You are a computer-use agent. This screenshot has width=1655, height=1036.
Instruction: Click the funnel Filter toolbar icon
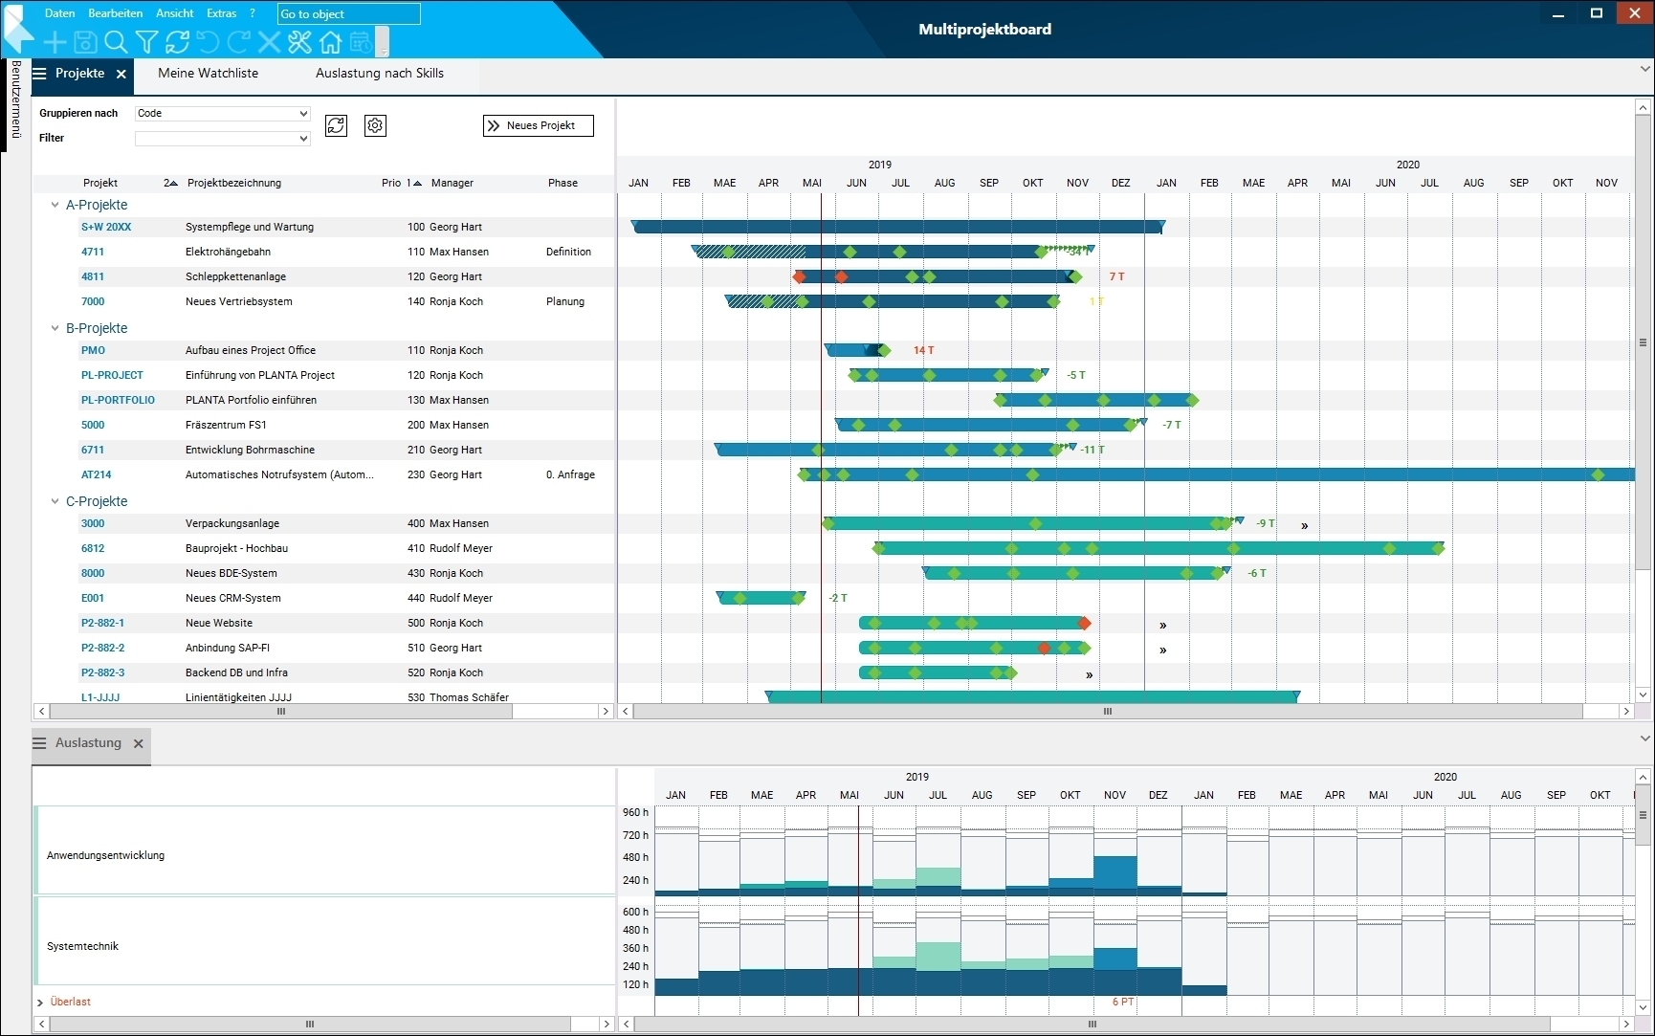146,42
